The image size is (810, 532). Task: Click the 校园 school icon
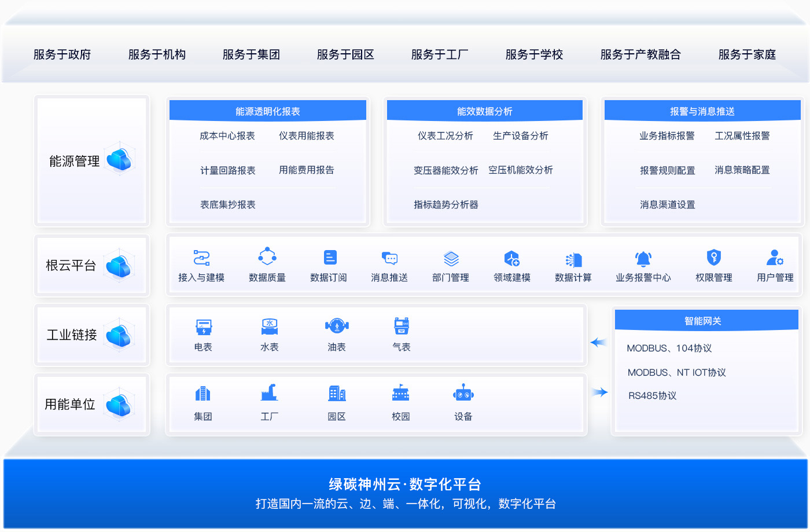click(x=400, y=392)
